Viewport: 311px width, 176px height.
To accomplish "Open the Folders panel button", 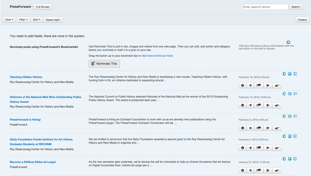I will point(302,20).
